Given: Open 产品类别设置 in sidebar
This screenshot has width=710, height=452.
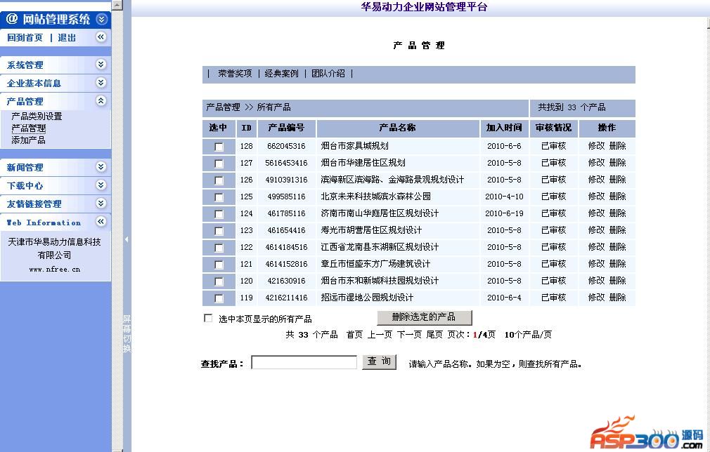Looking at the screenshot, I should coord(37,117).
